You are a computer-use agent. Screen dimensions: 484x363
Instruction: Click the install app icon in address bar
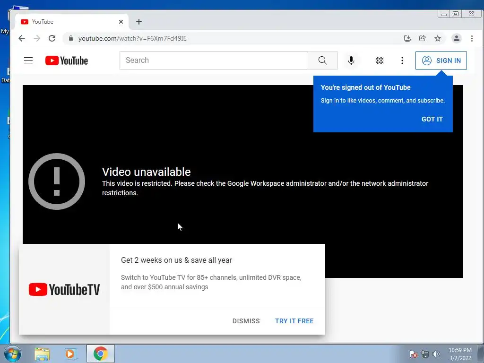click(407, 38)
